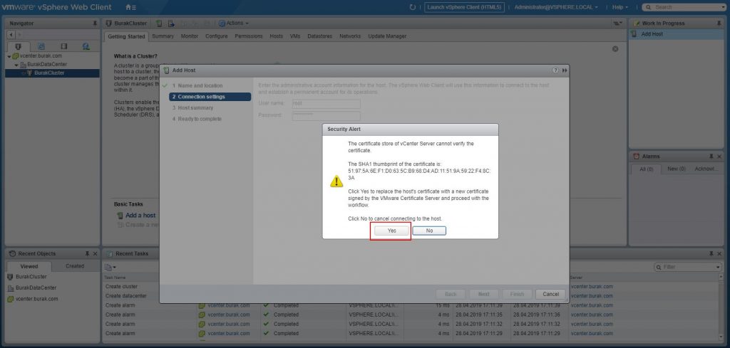Pin the Navigator panel
This screenshot has height=348, width=730.
click(95, 23)
